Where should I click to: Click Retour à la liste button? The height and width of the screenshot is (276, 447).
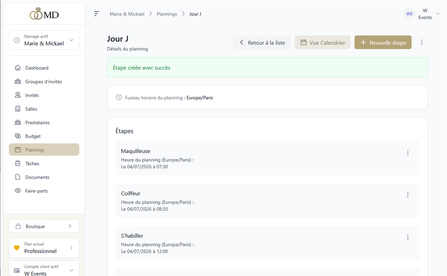[x=261, y=42]
